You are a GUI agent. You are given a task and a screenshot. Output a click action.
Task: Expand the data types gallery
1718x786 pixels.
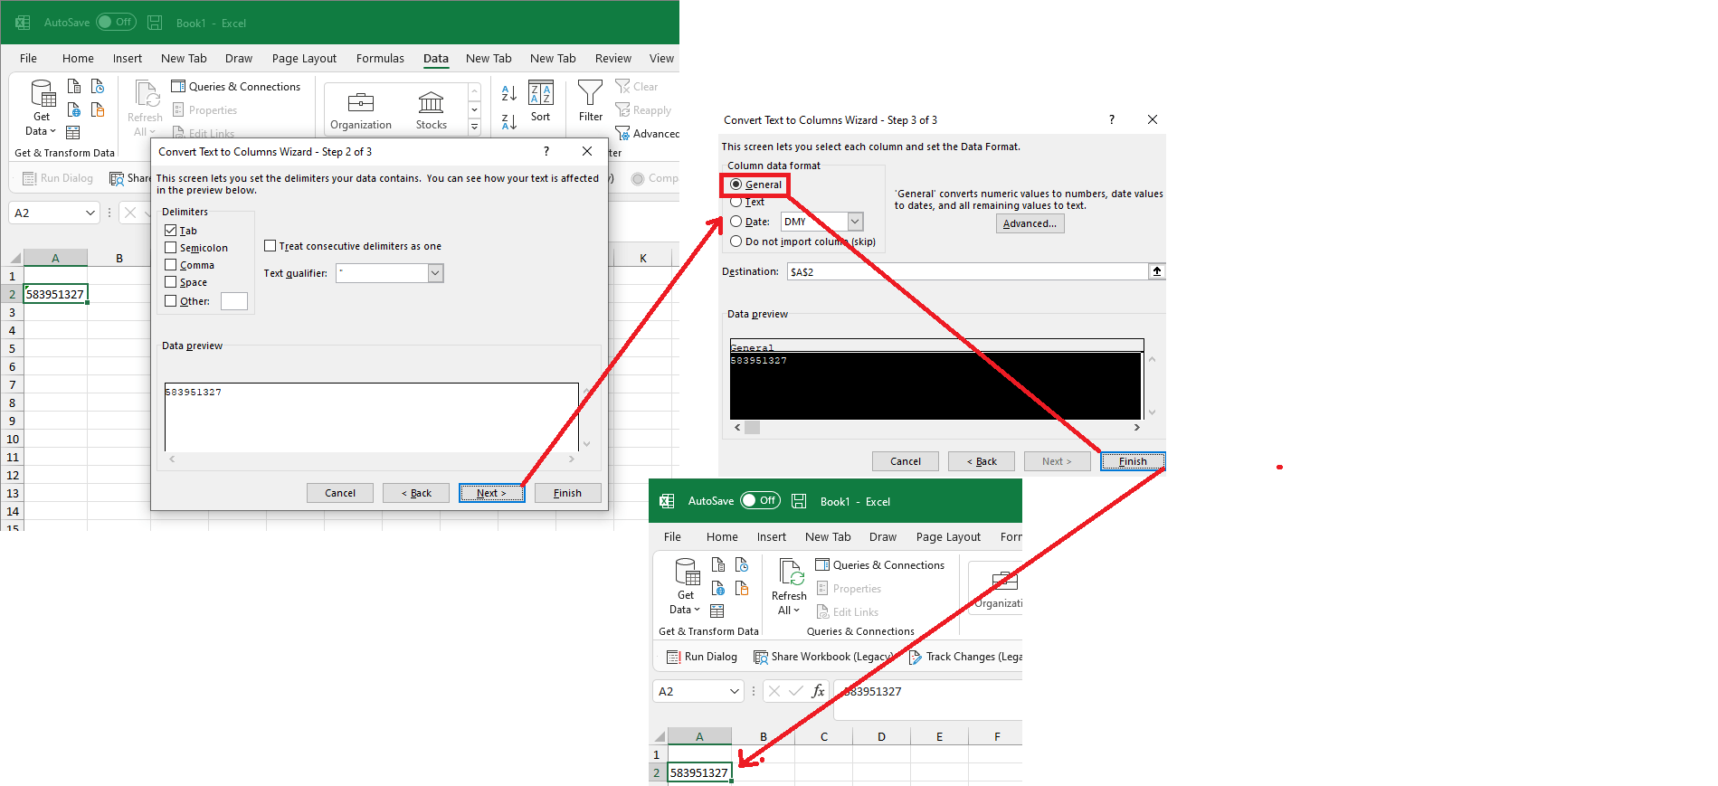click(474, 128)
